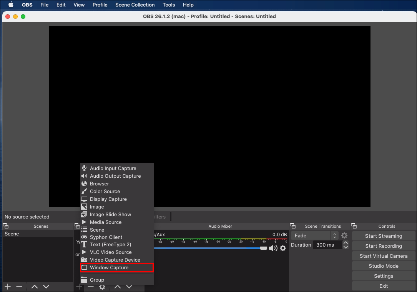Move scene down with arrow icon

[46, 287]
